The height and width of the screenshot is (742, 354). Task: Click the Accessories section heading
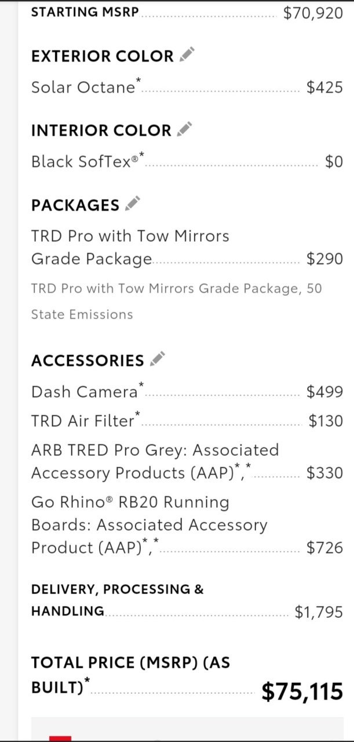87,360
